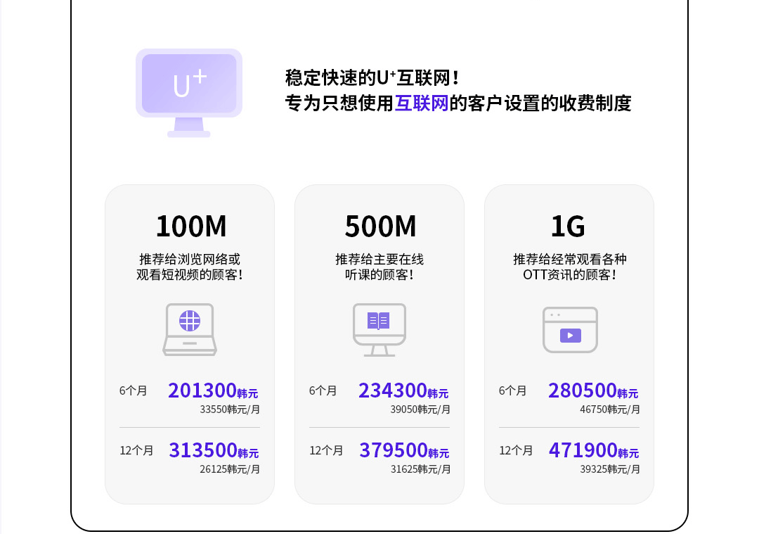Click the 234300韩元 six-month price

pos(403,390)
